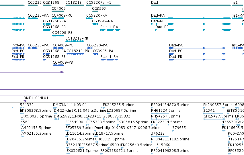This screenshot has width=244, height=155.
Task: Click the DME1-014L01 clone label
Action: (x=36, y=98)
